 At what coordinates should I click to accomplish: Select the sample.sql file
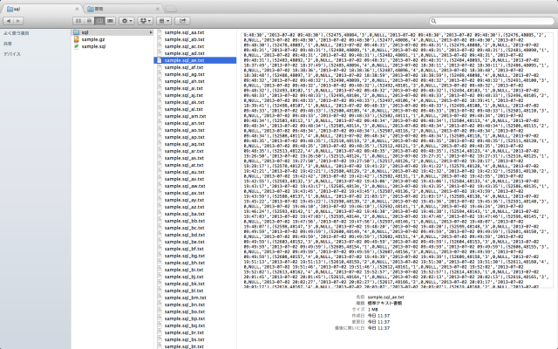pyautogui.click(x=94, y=46)
